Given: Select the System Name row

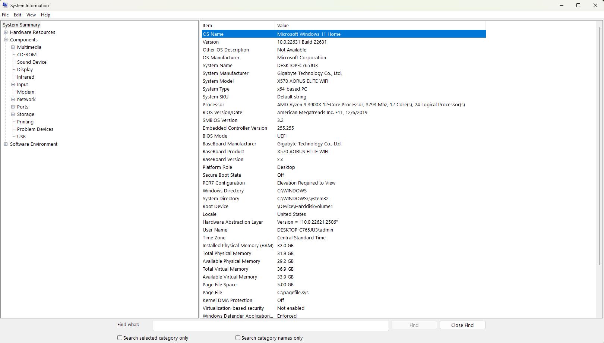Looking at the screenshot, I should click(344, 65).
